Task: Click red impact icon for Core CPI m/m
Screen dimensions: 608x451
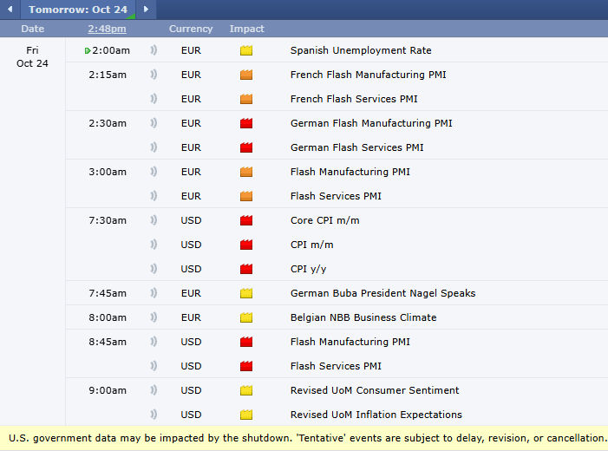Action: [246, 220]
